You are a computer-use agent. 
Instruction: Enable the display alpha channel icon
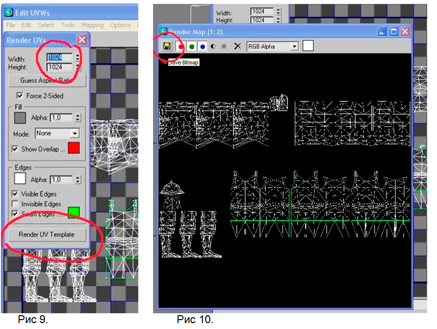(x=213, y=46)
